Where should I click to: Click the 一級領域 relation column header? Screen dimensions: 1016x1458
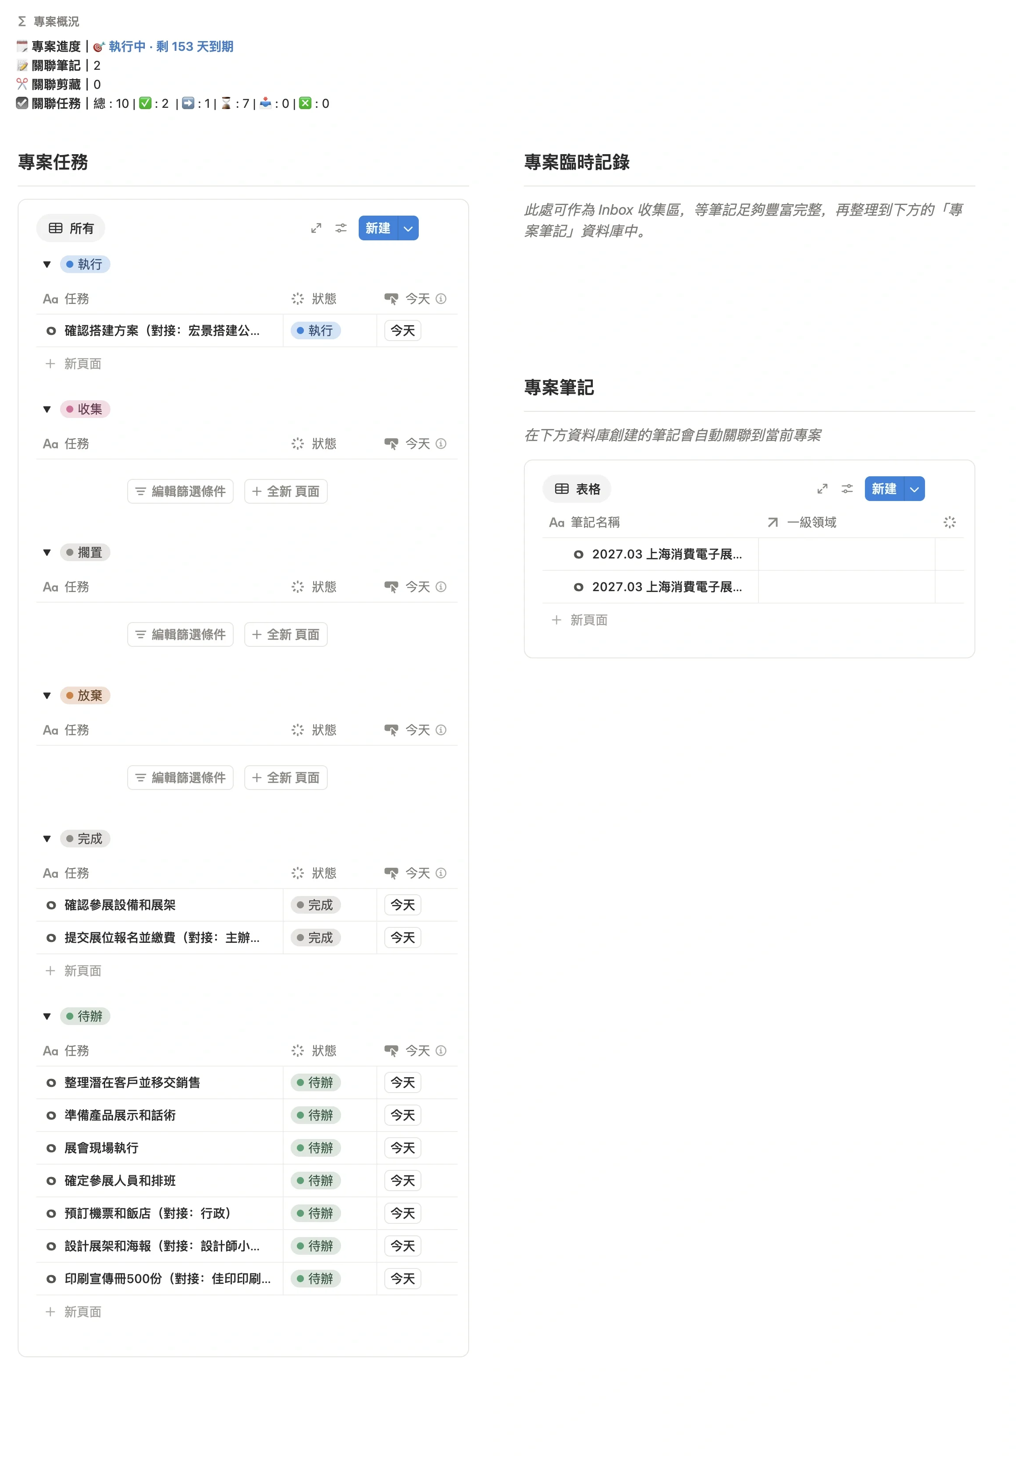click(801, 522)
